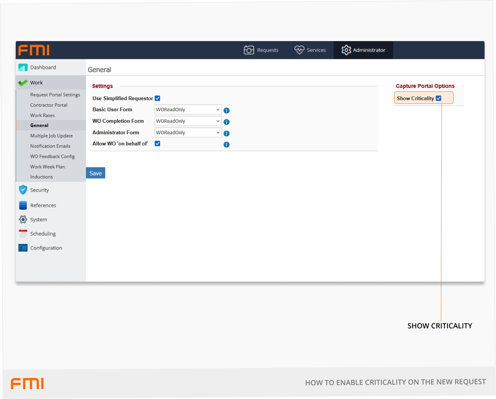Image resolution: width=496 pixels, height=399 pixels.
Task: Click the System gear icon
Action: (x=23, y=219)
